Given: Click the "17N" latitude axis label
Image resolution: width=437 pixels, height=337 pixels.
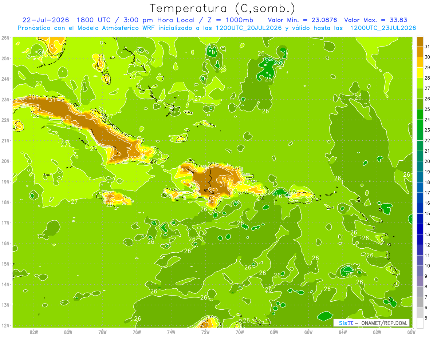Looking at the screenshot, I should (x=5, y=223).
